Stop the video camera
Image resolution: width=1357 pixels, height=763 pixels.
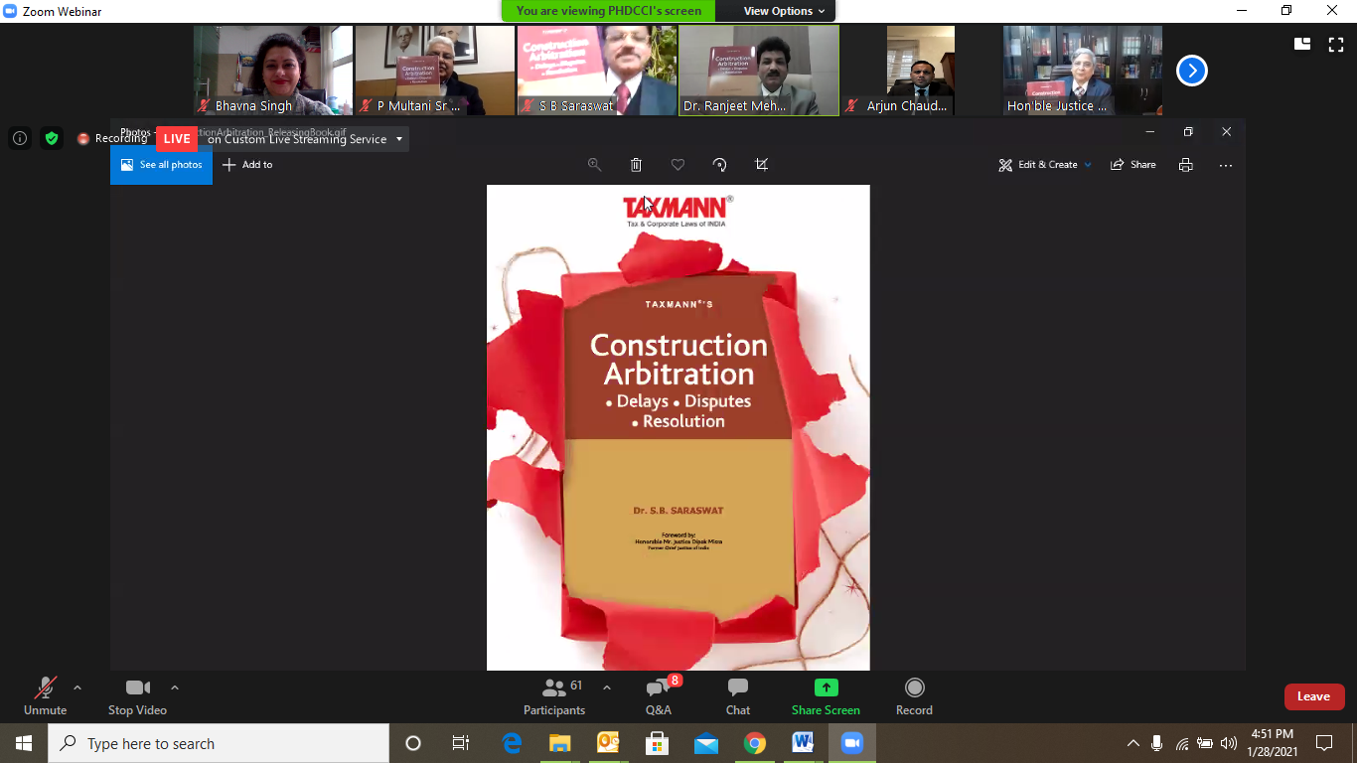click(x=137, y=696)
